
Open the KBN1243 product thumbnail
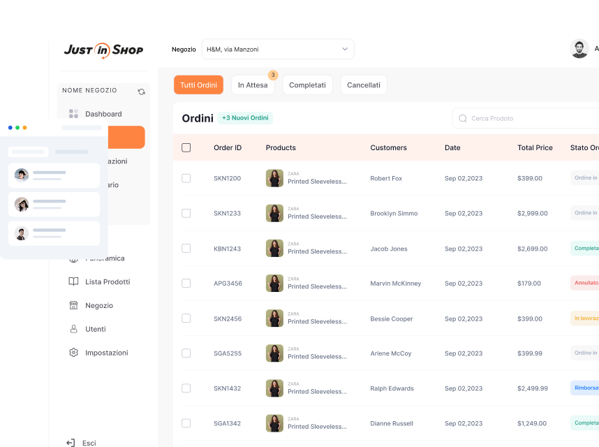pos(274,249)
